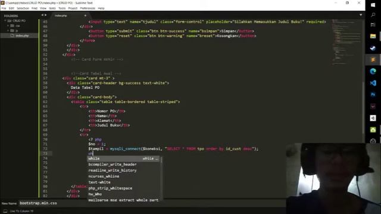Screen dimensions: 381x214
Task: Click the 'Nomor PO' header text on line 64
Action: point(106,111)
